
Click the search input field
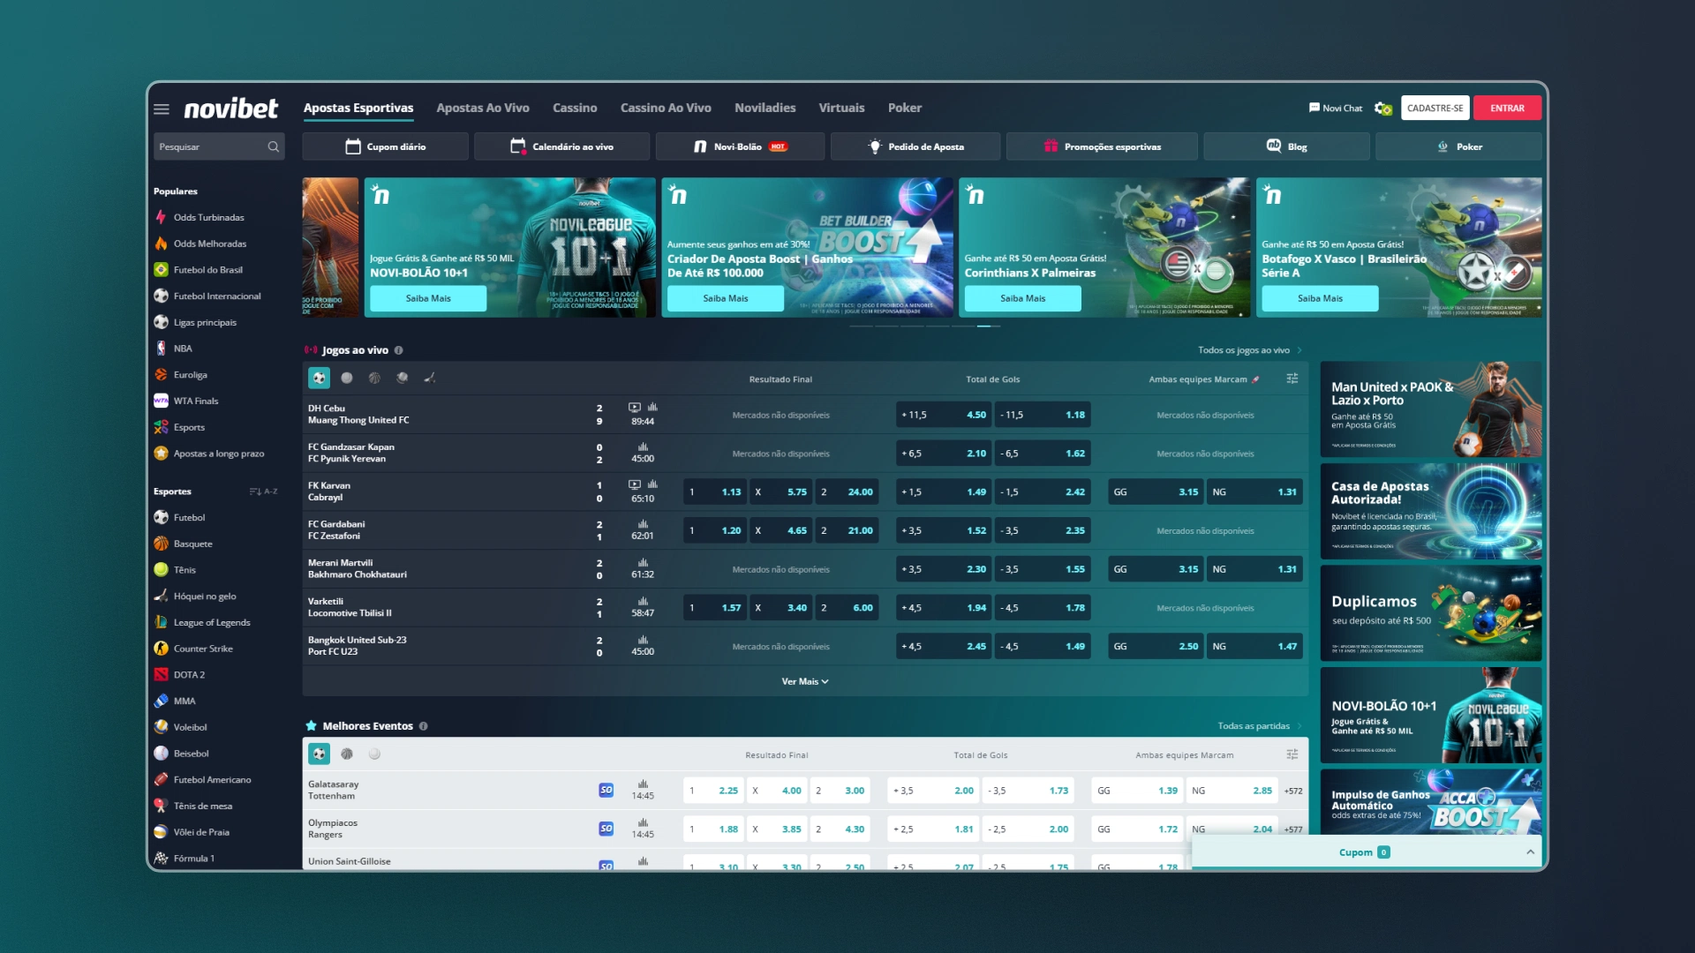[215, 146]
